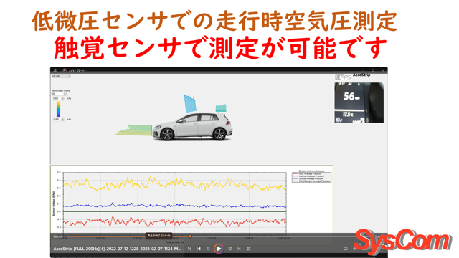Viewport: 459px width, 258px height.
Task: Click the Front Bumper Average Pressure legend entry
Action: point(311,181)
